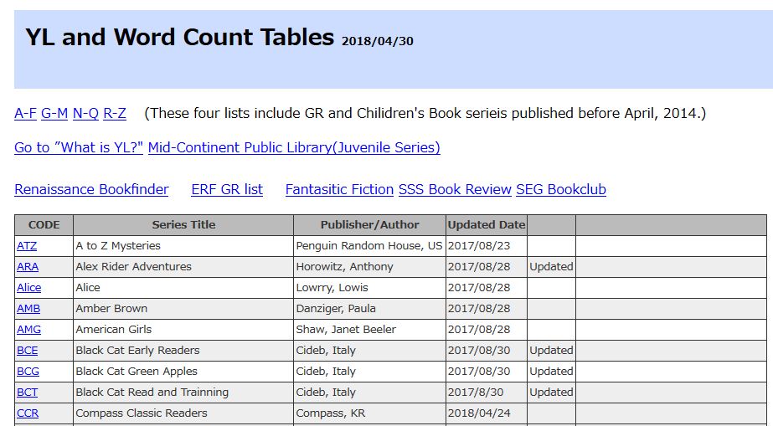This screenshot has width=773, height=426.
Task: Click the Alice code link
Action: click(29, 288)
